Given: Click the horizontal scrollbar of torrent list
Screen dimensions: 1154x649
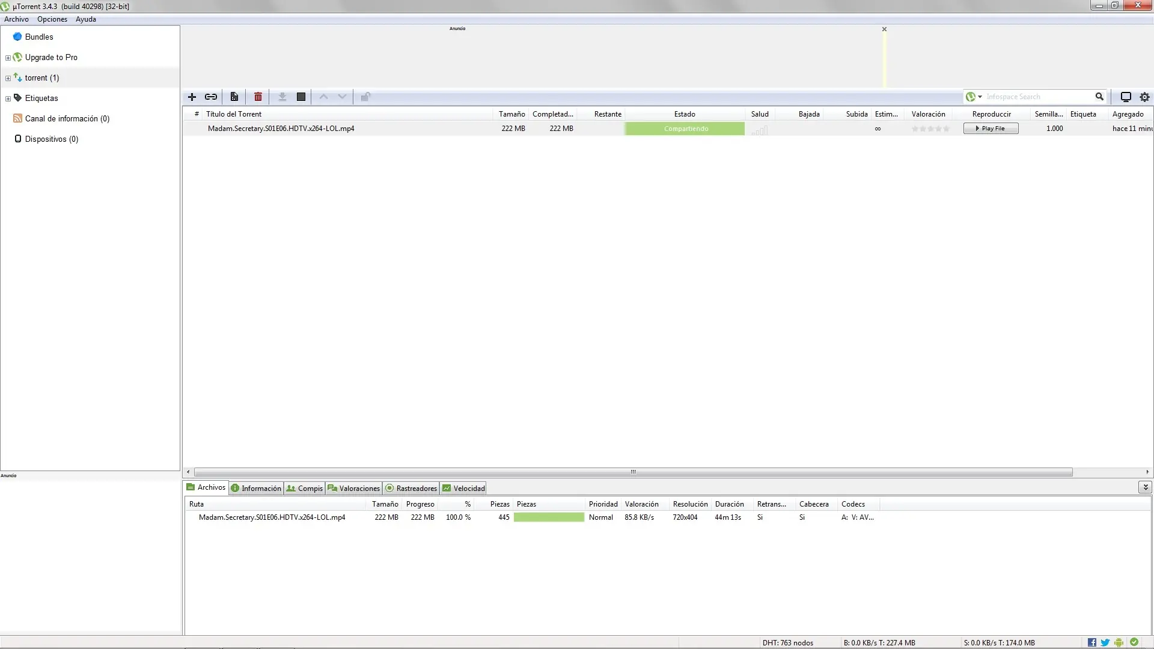Looking at the screenshot, I should pyautogui.click(x=633, y=472).
